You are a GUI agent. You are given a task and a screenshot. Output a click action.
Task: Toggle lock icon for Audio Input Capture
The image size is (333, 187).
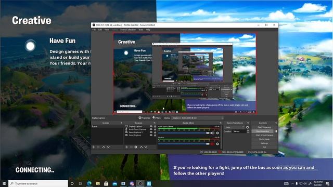155,129
